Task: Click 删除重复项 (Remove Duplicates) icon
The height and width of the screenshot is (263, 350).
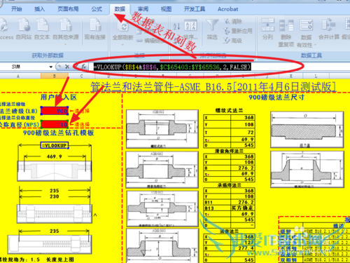Action: (286, 26)
